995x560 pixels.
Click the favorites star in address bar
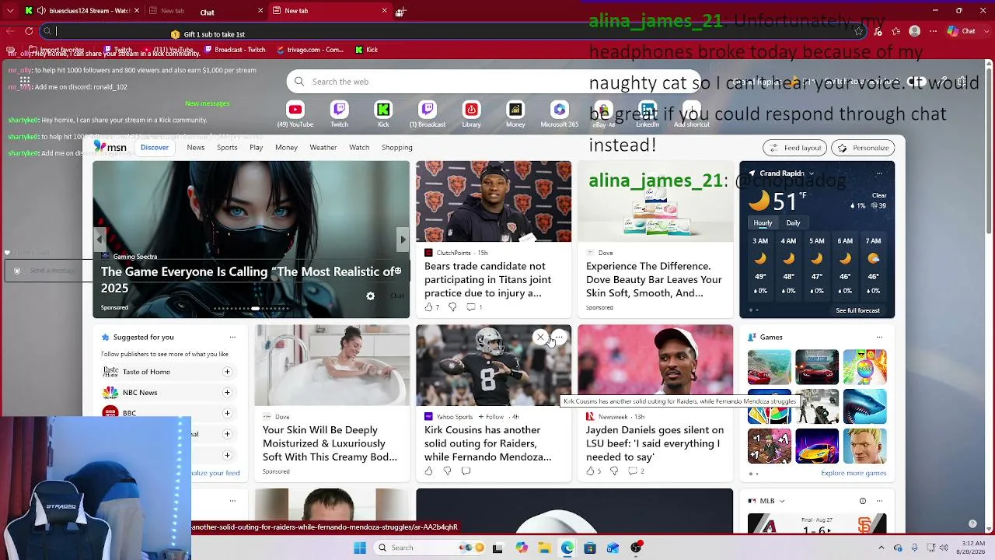[858, 31]
